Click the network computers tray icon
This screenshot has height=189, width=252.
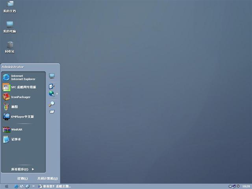234,186
